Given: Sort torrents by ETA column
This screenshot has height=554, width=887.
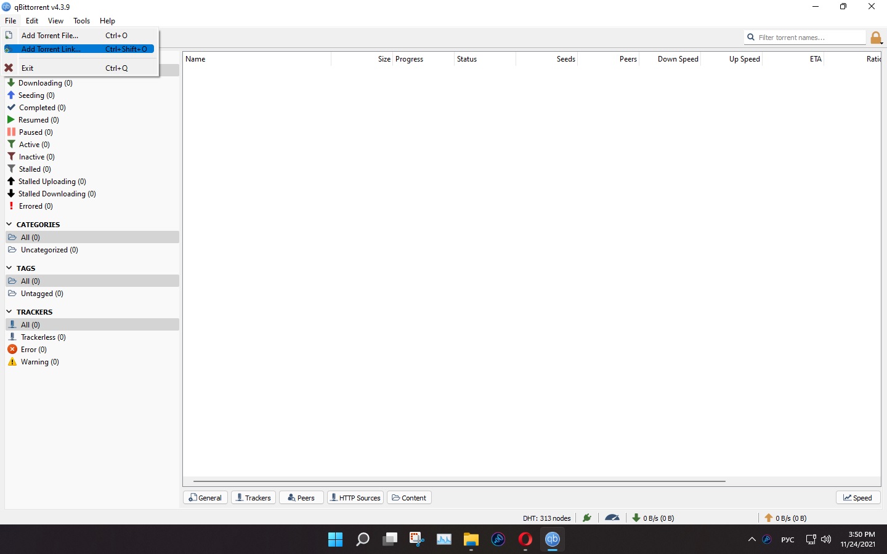Looking at the screenshot, I should (793, 59).
